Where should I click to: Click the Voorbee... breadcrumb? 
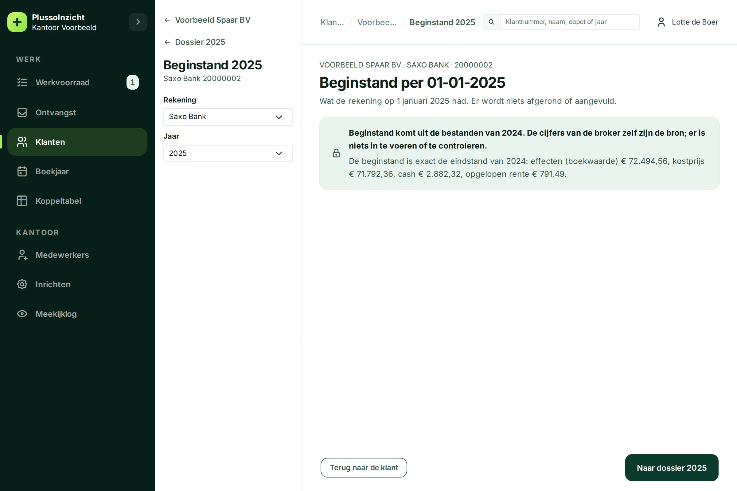pos(377,22)
